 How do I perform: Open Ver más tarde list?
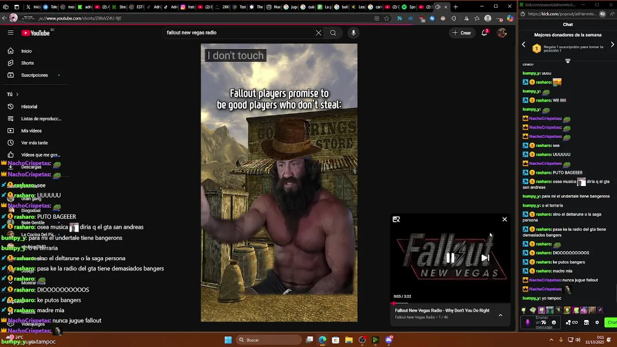pos(34,143)
